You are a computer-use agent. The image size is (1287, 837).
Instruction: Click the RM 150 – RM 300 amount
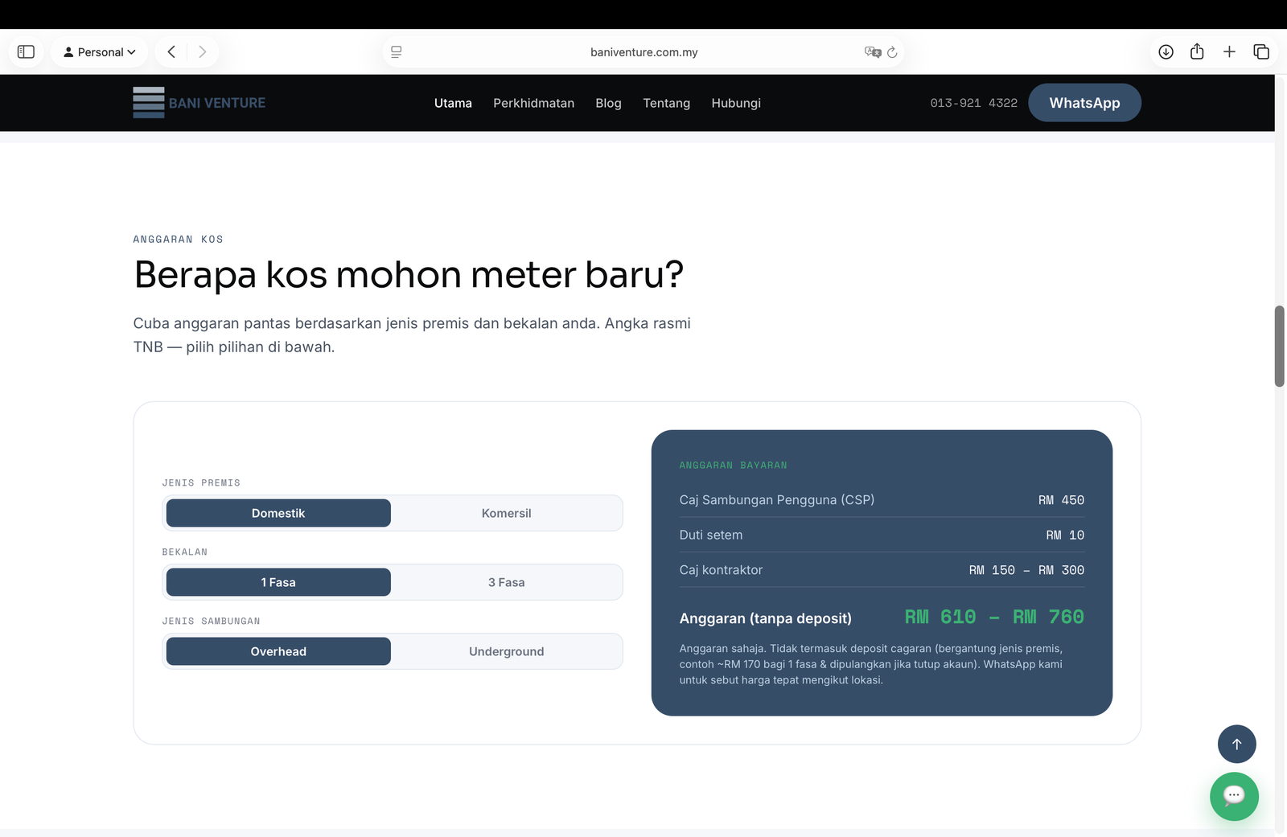pos(1026,570)
